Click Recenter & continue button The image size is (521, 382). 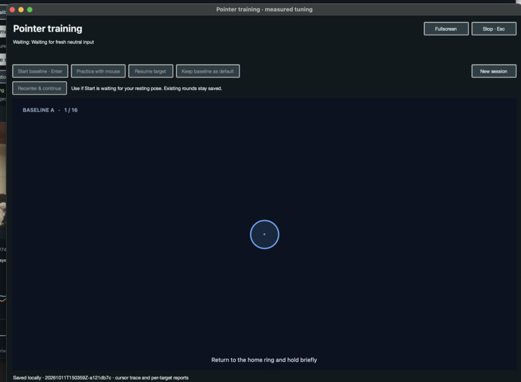[x=39, y=88]
